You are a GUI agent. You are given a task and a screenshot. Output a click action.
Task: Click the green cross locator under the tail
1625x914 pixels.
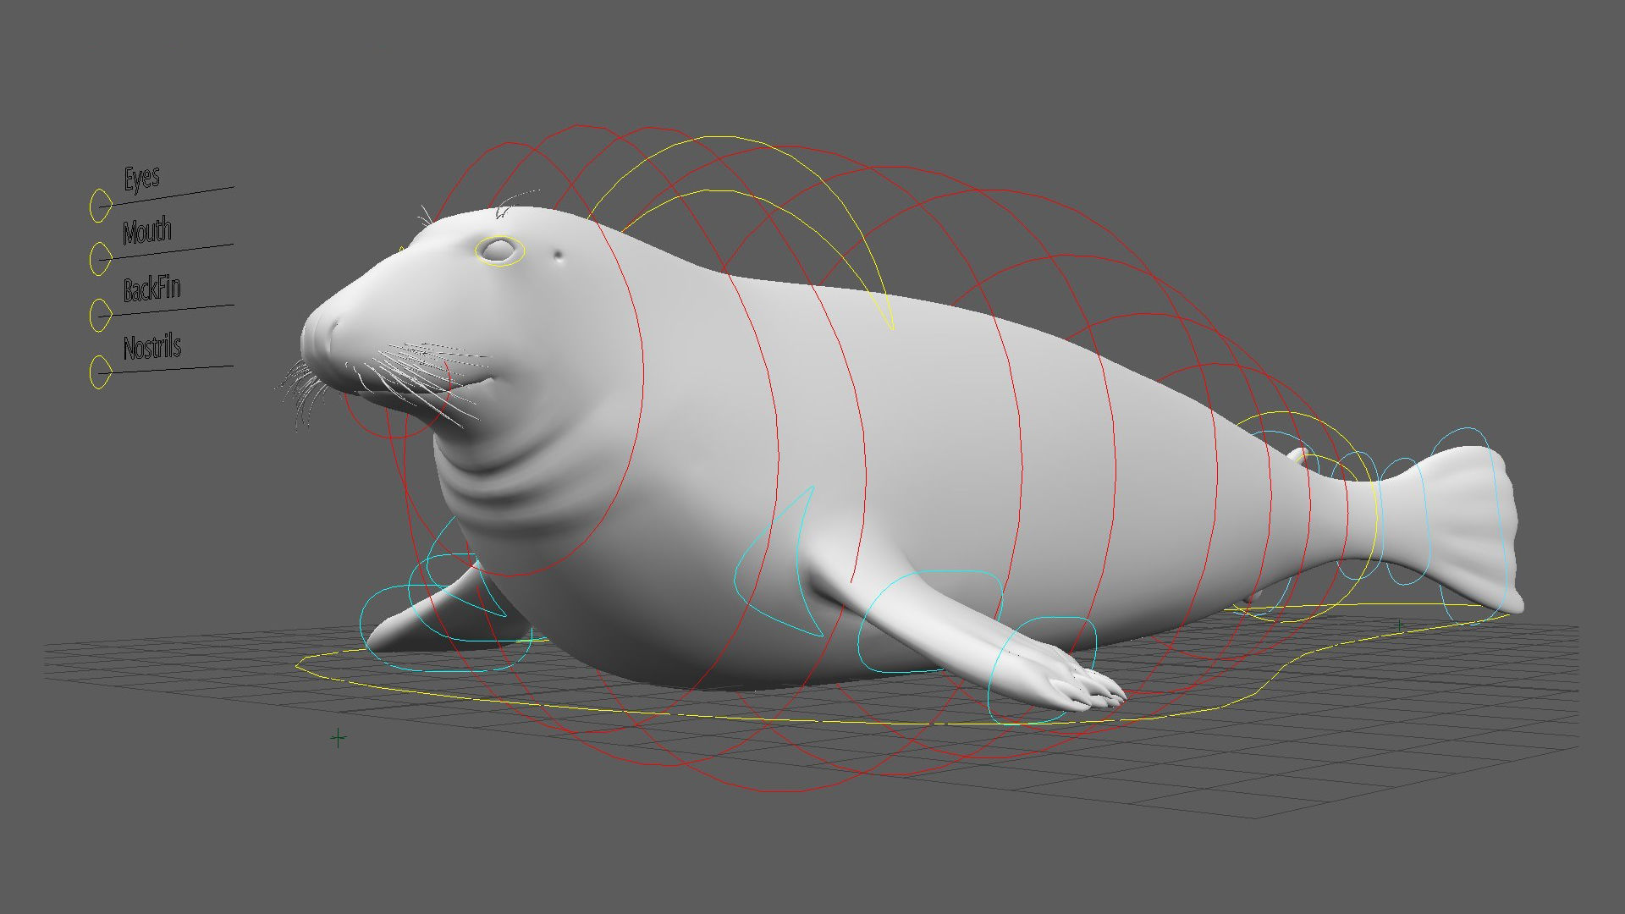[x=1401, y=626]
